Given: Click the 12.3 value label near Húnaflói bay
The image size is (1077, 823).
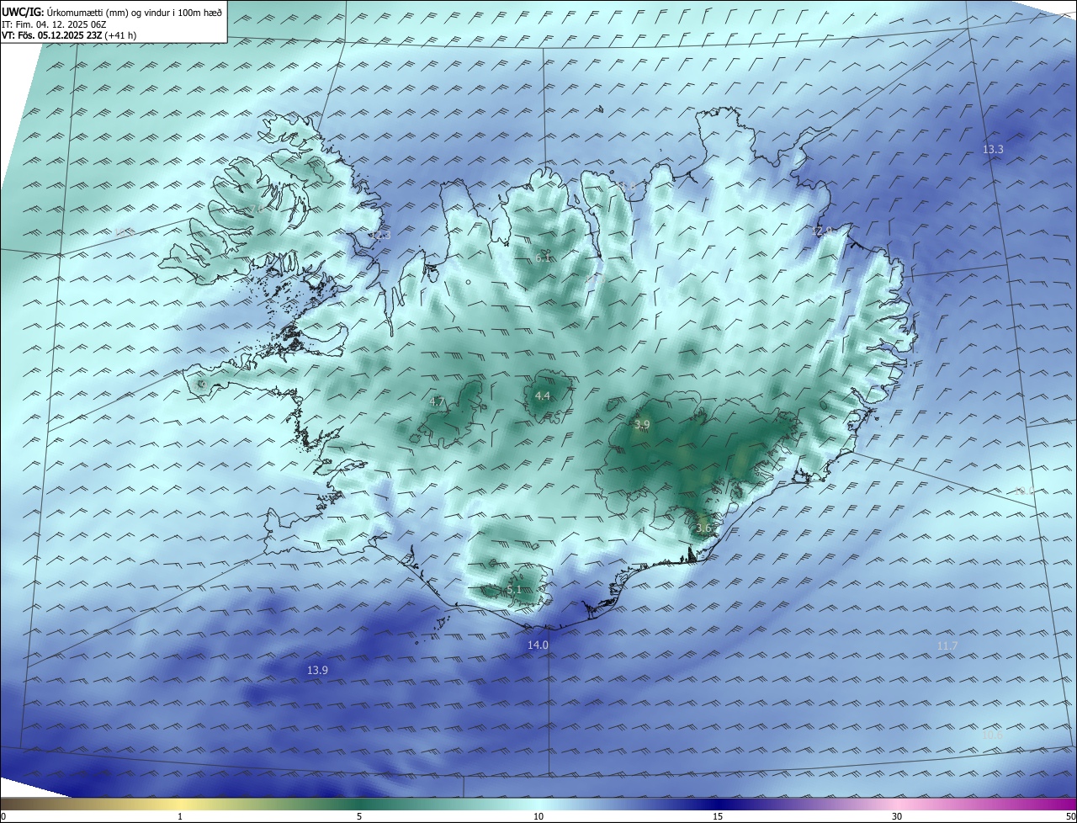Looking at the screenshot, I should (x=380, y=235).
